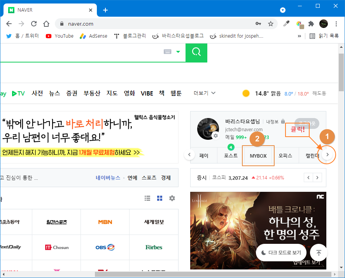Open the 블로그관리 bookmark
Screen dimensions: 345x278
[130, 36]
